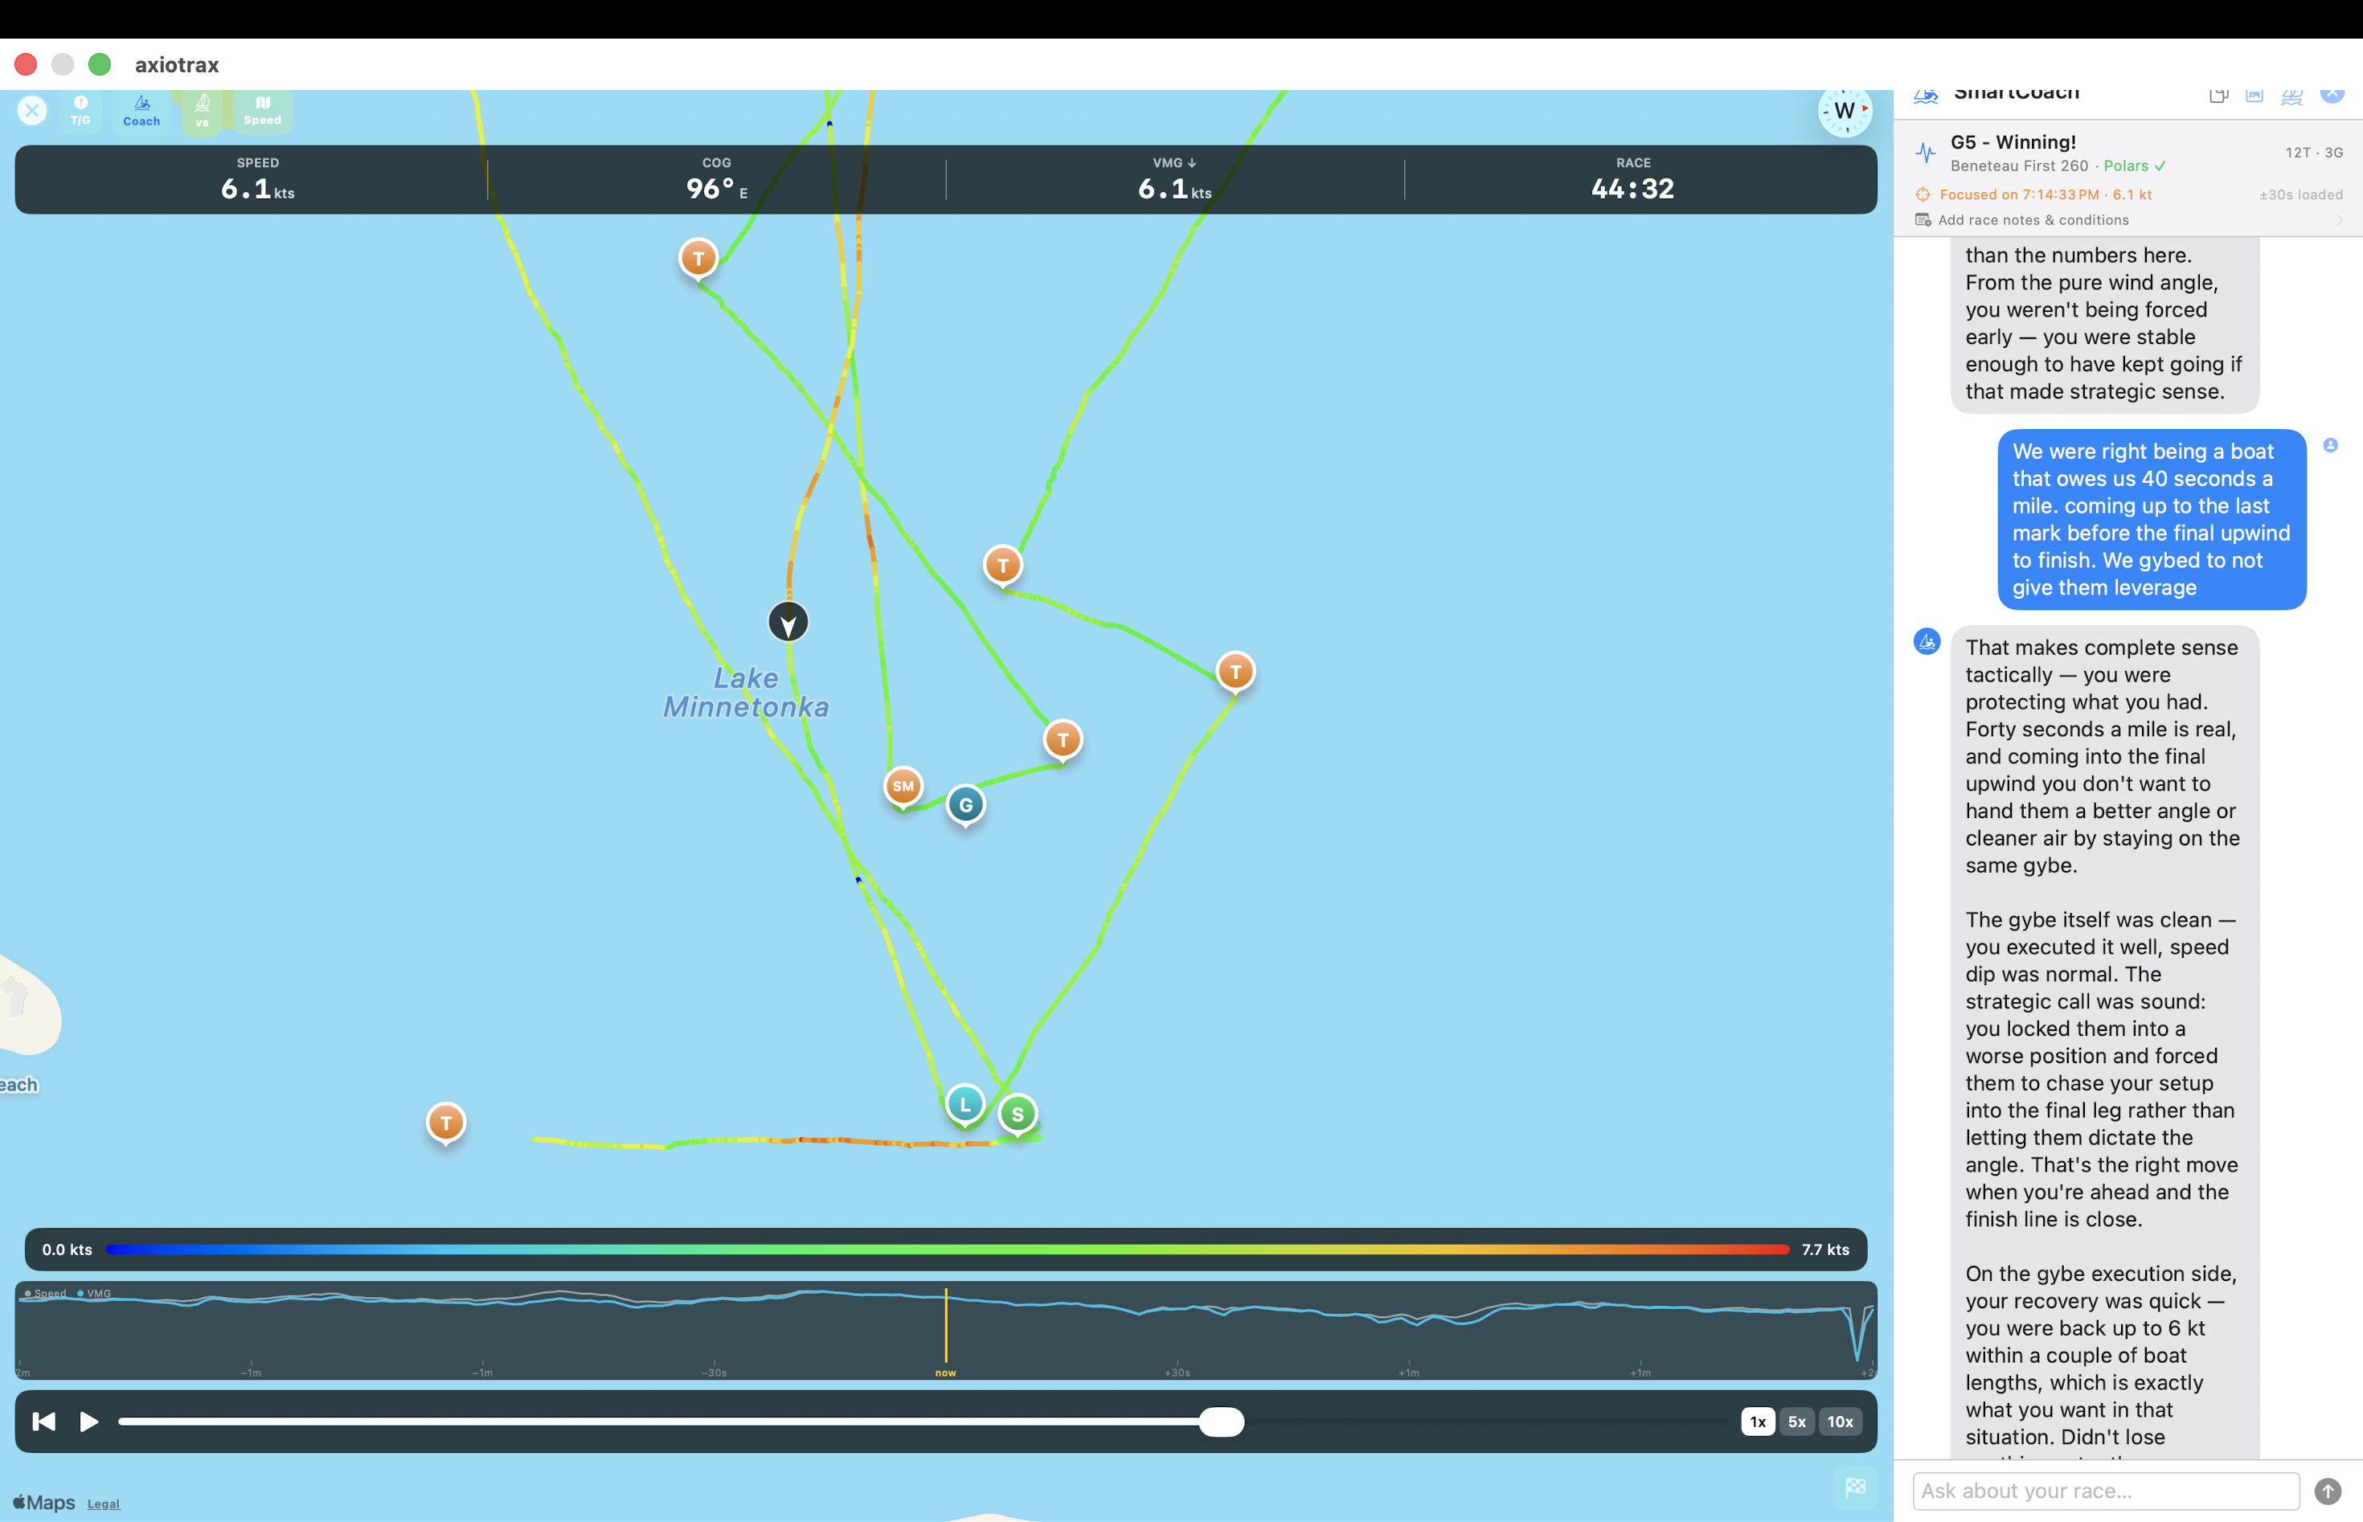The width and height of the screenshot is (2363, 1522).
Task: Click the user avatar beside blue message
Action: click(2330, 446)
